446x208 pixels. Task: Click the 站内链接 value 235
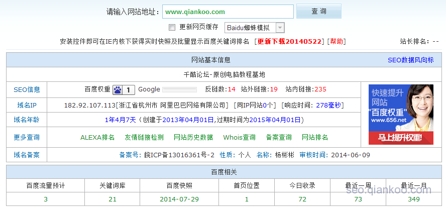click(320, 89)
